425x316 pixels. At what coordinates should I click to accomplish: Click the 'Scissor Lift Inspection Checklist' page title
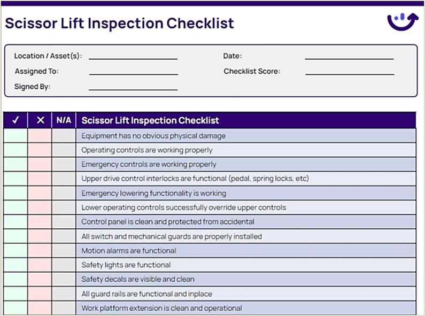119,24
